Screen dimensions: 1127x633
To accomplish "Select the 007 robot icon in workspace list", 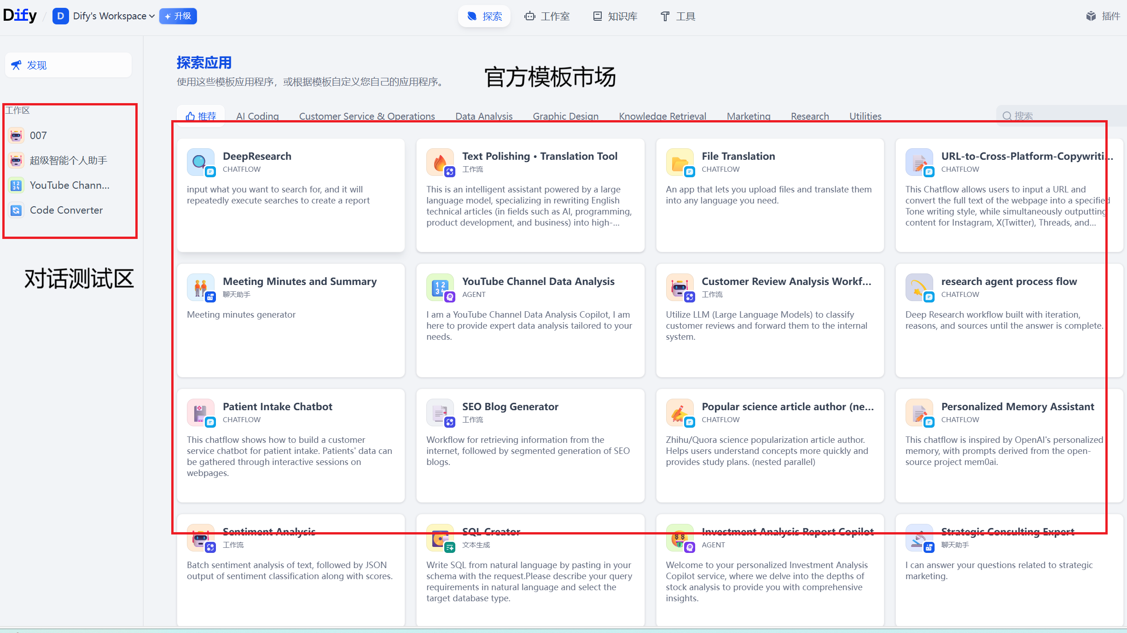I will click(x=16, y=135).
